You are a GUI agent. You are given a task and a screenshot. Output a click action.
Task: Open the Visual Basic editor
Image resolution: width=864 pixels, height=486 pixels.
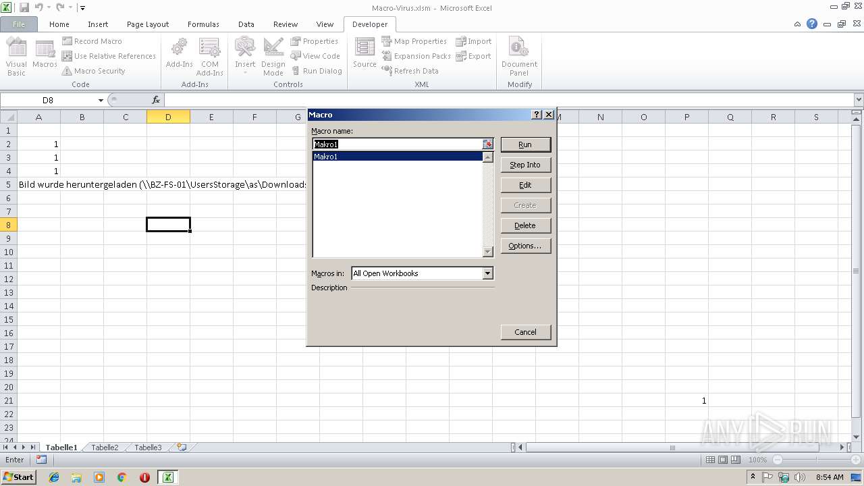click(16, 57)
